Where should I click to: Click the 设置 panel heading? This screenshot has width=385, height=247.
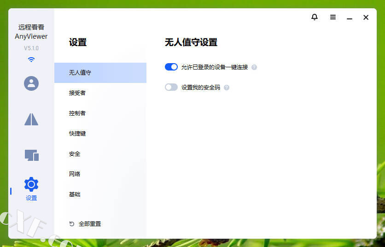pyautogui.click(x=78, y=42)
